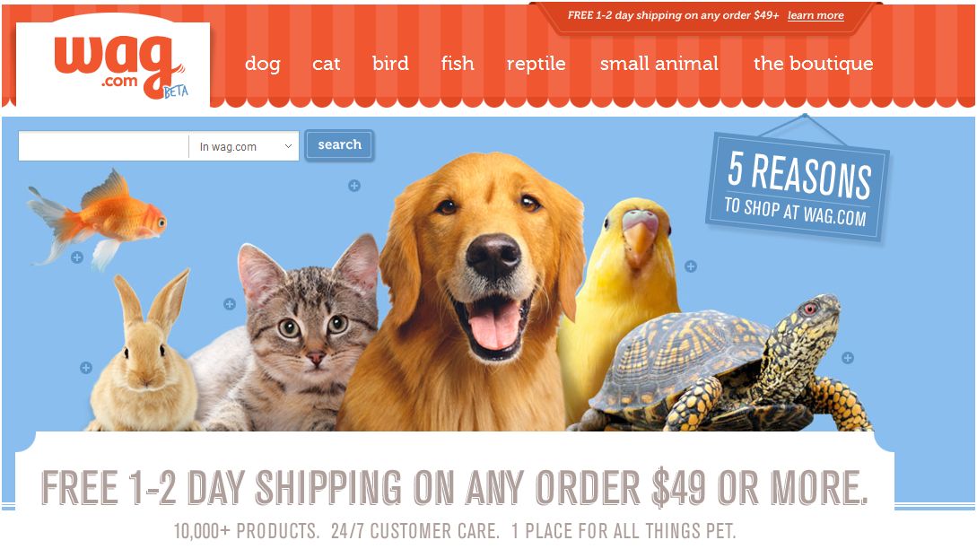
Task: Open the reptile category
Action: point(536,64)
